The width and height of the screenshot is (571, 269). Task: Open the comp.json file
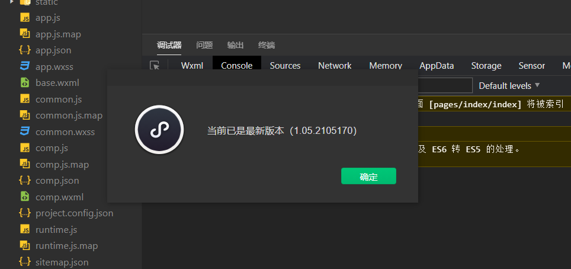coord(57,181)
